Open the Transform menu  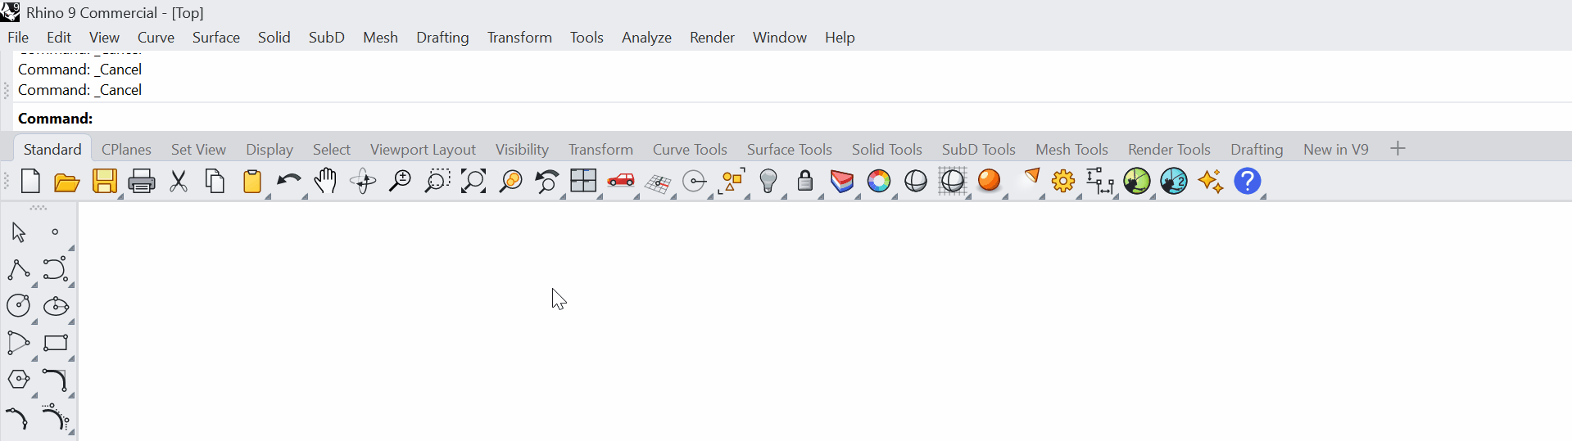[519, 38]
